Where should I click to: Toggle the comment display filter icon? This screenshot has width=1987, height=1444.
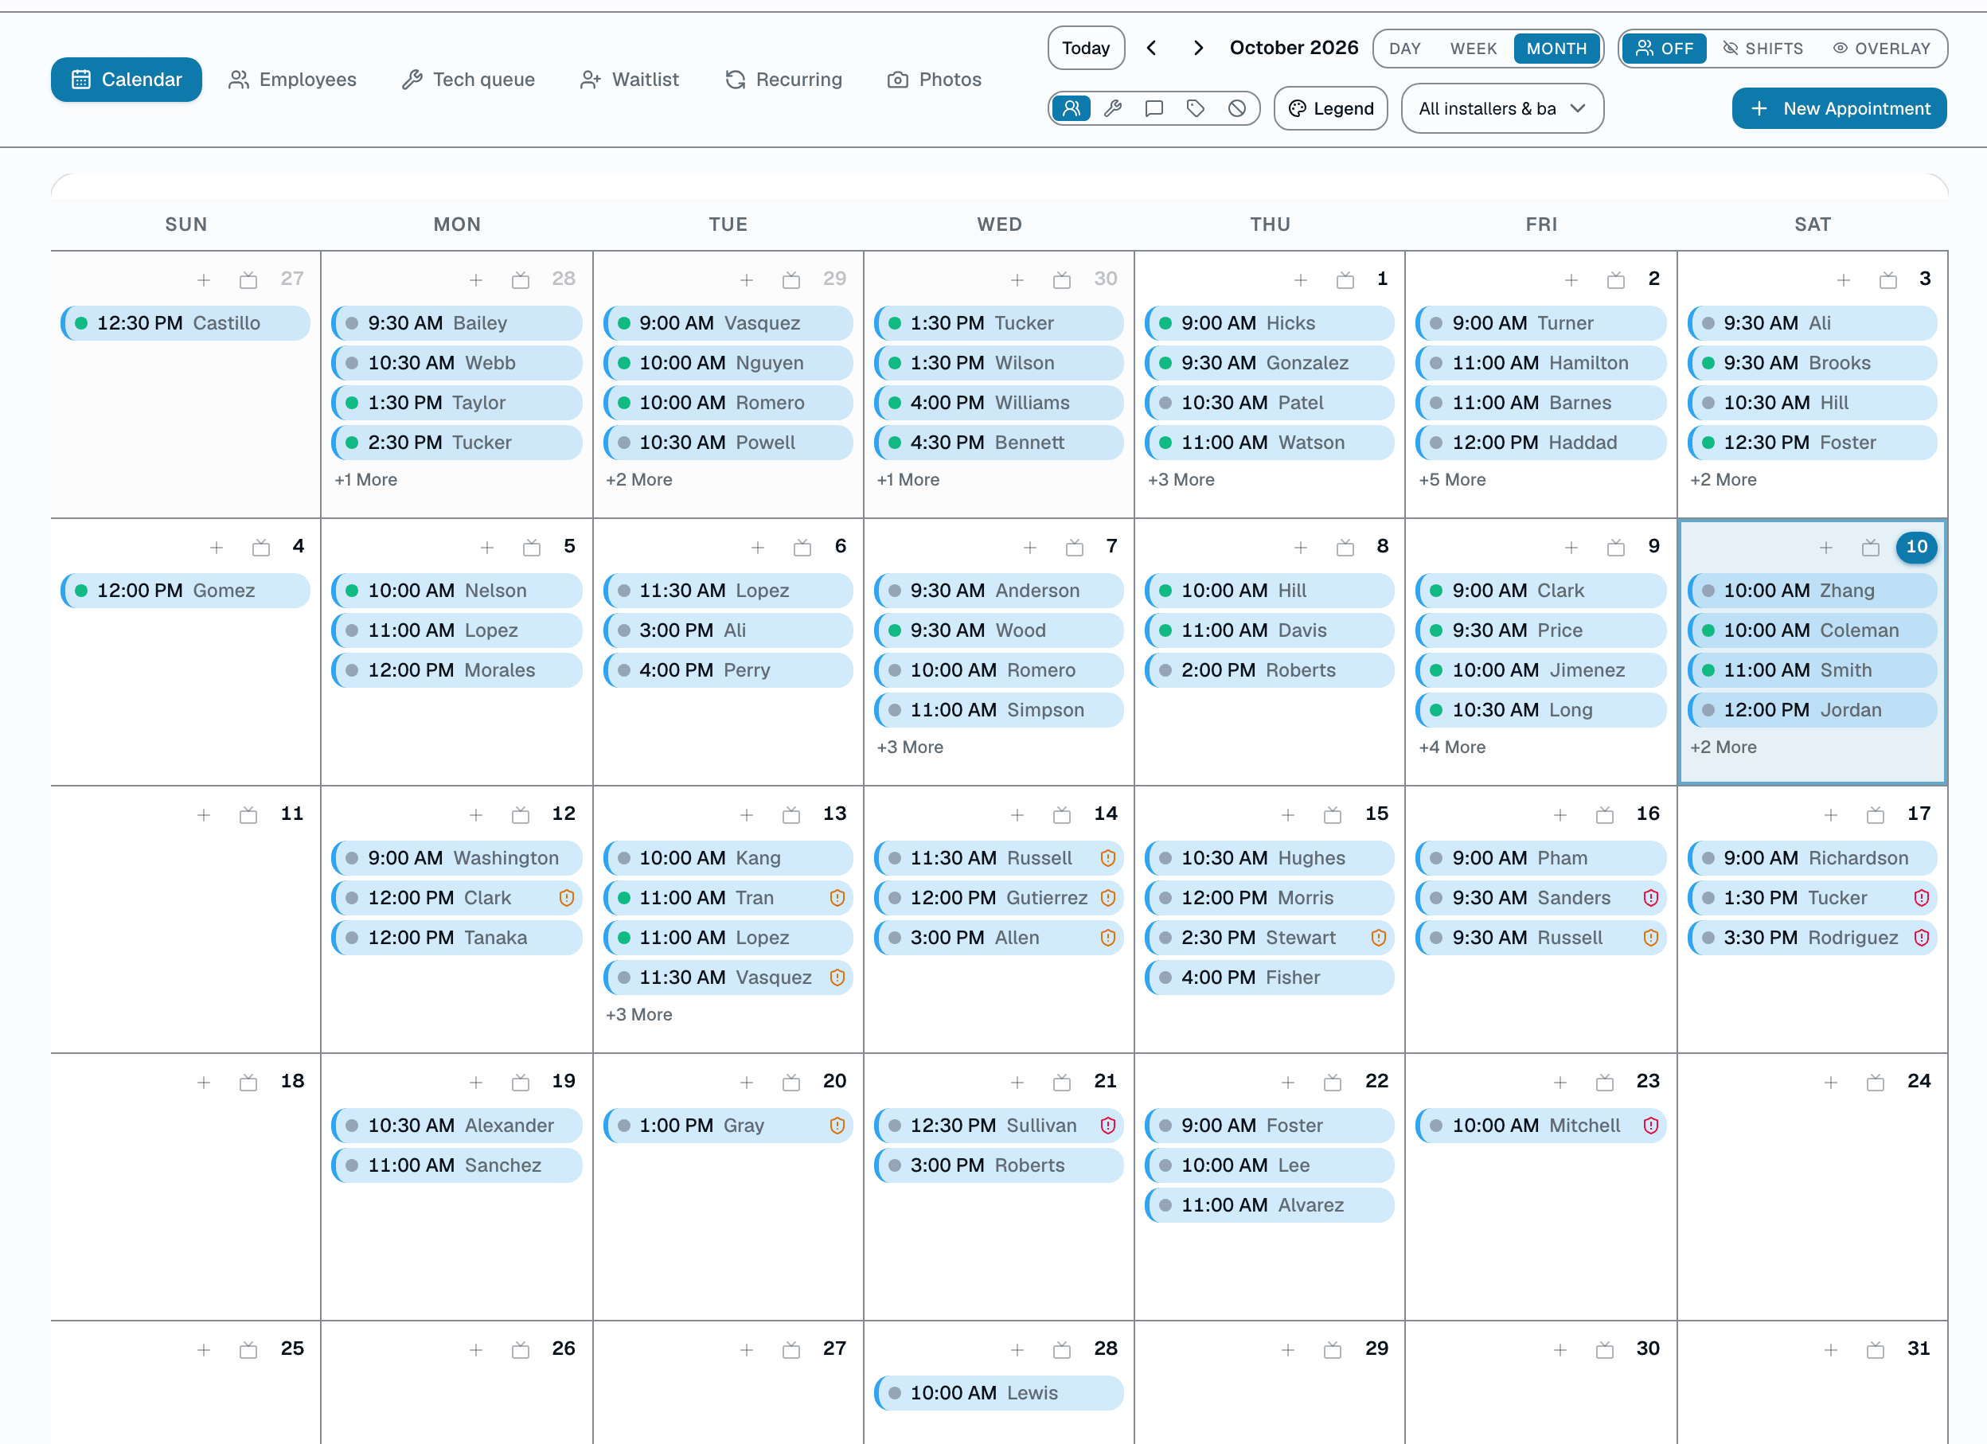coord(1154,108)
